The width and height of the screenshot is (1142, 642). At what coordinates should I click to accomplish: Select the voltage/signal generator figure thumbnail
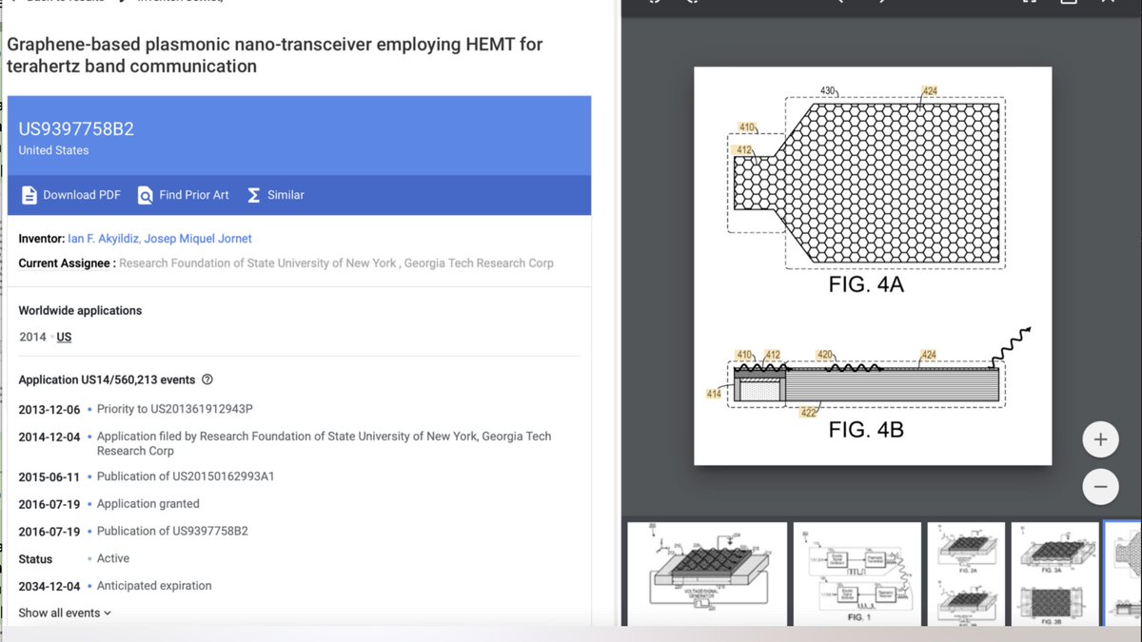pos(706,574)
